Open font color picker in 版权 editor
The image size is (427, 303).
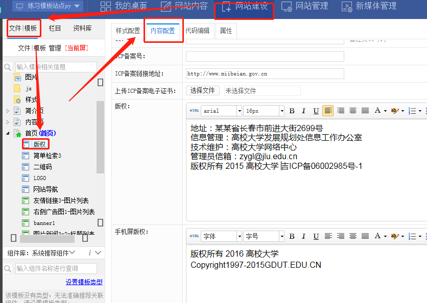[380, 111]
